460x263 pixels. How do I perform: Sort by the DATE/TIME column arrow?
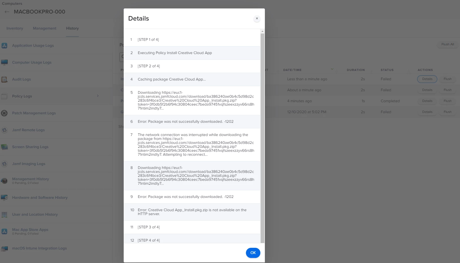tap(332, 69)
